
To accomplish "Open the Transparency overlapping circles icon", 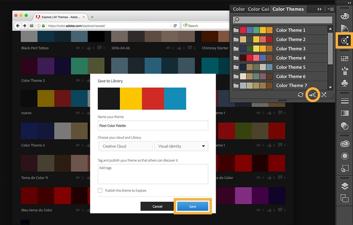I will click(345, 126).
